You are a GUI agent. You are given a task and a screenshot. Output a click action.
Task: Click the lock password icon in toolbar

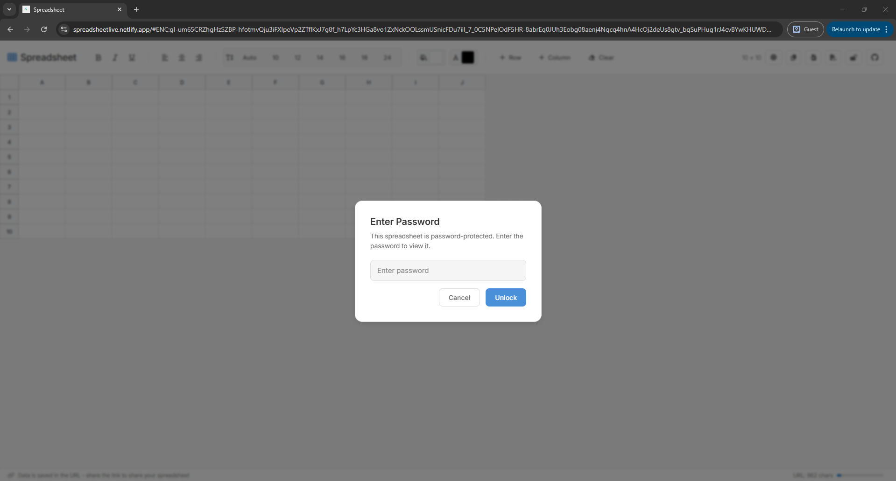pos(853,57)
